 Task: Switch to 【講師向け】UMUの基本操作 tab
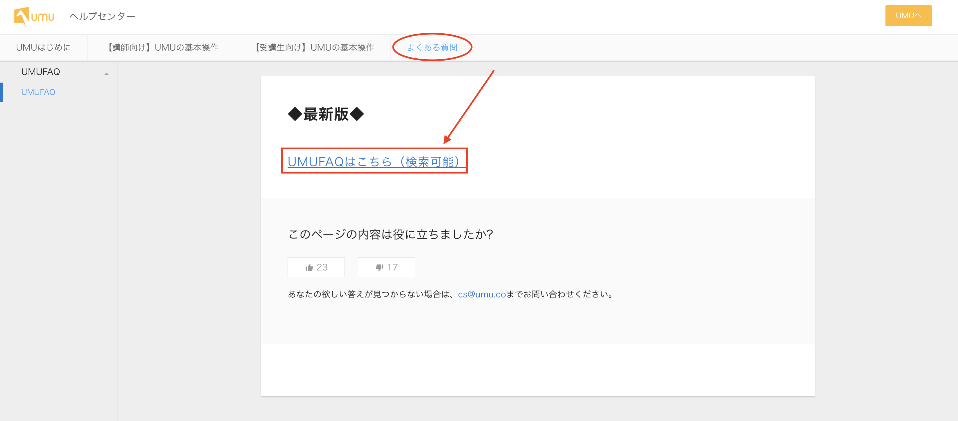[161, 48]
